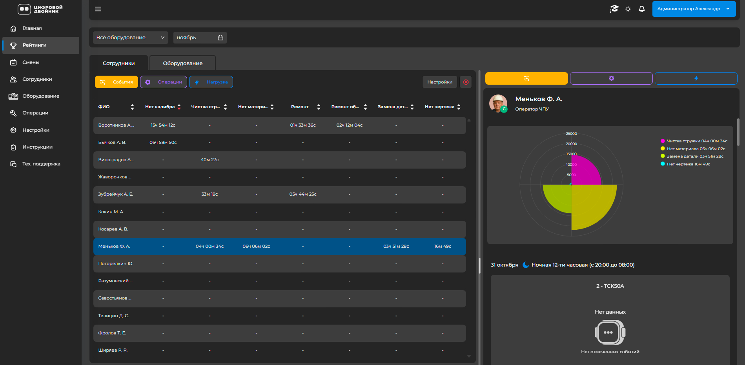Open the Администратор Александр user menu

pos(693,9)
